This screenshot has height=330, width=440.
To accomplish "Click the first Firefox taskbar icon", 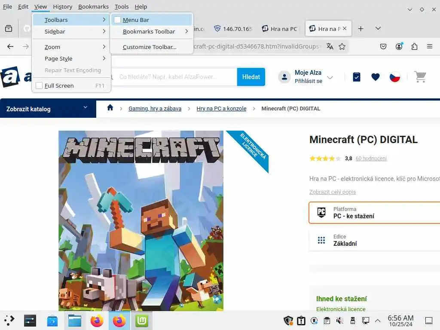I will point(97,321).
